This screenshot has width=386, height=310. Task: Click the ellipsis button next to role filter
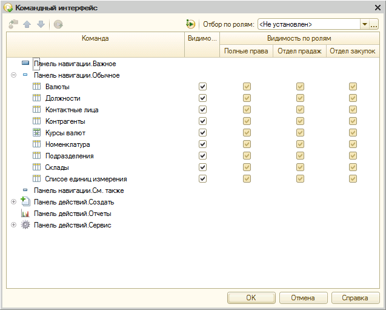374,24
